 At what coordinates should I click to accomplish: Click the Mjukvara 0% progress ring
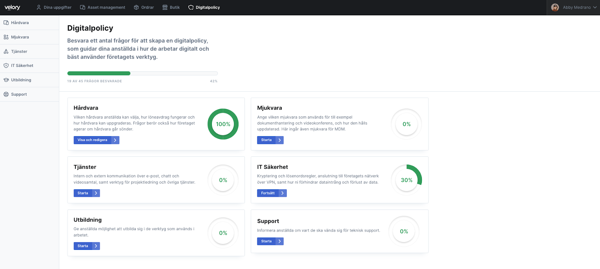point(406,124)
